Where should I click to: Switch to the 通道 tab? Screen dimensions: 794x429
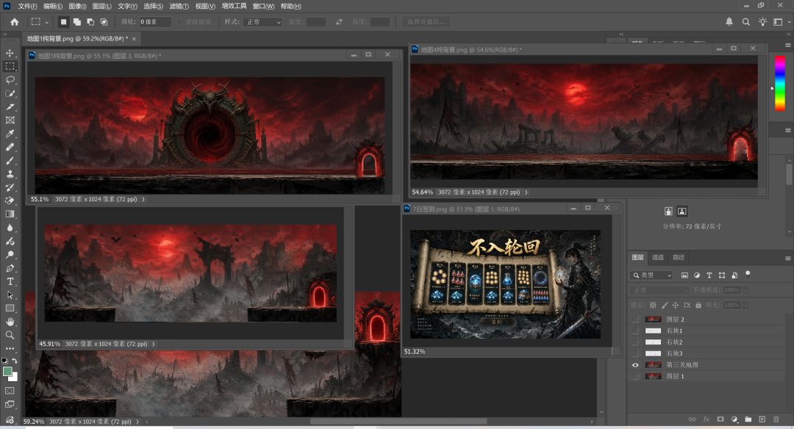click(x=658, y=258)
